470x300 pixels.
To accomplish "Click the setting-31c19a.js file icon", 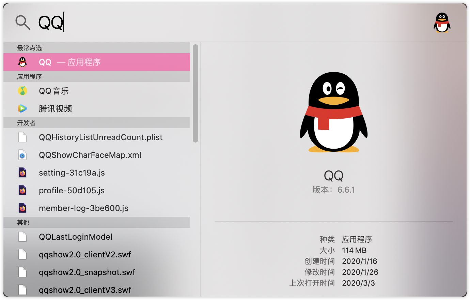I will [x=22, y=172].
